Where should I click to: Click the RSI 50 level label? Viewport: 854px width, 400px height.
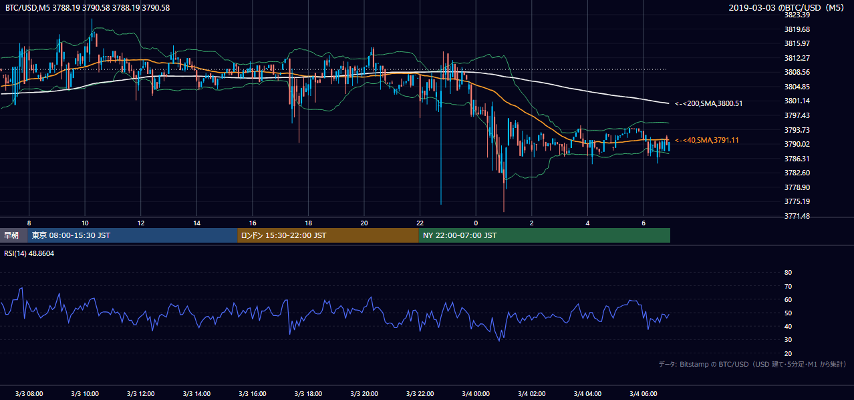[788, 313]
